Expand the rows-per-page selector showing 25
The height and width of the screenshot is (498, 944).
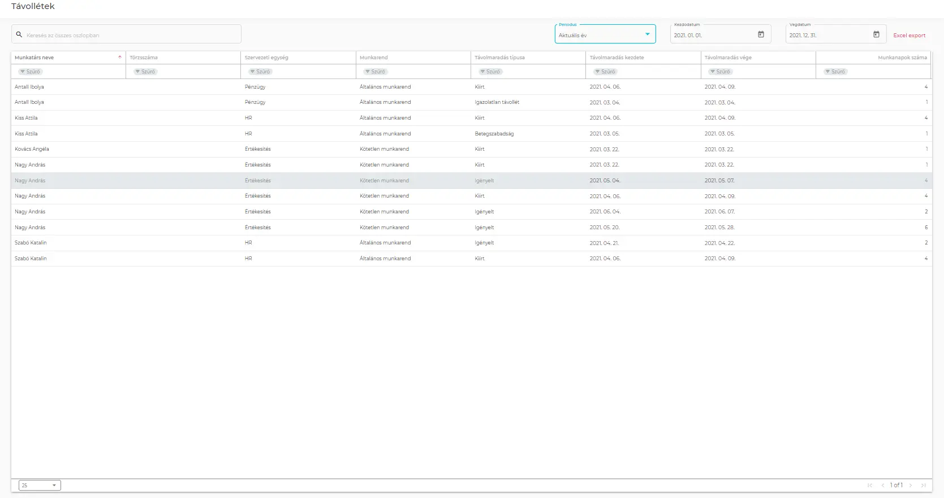(x=40, y=485)
